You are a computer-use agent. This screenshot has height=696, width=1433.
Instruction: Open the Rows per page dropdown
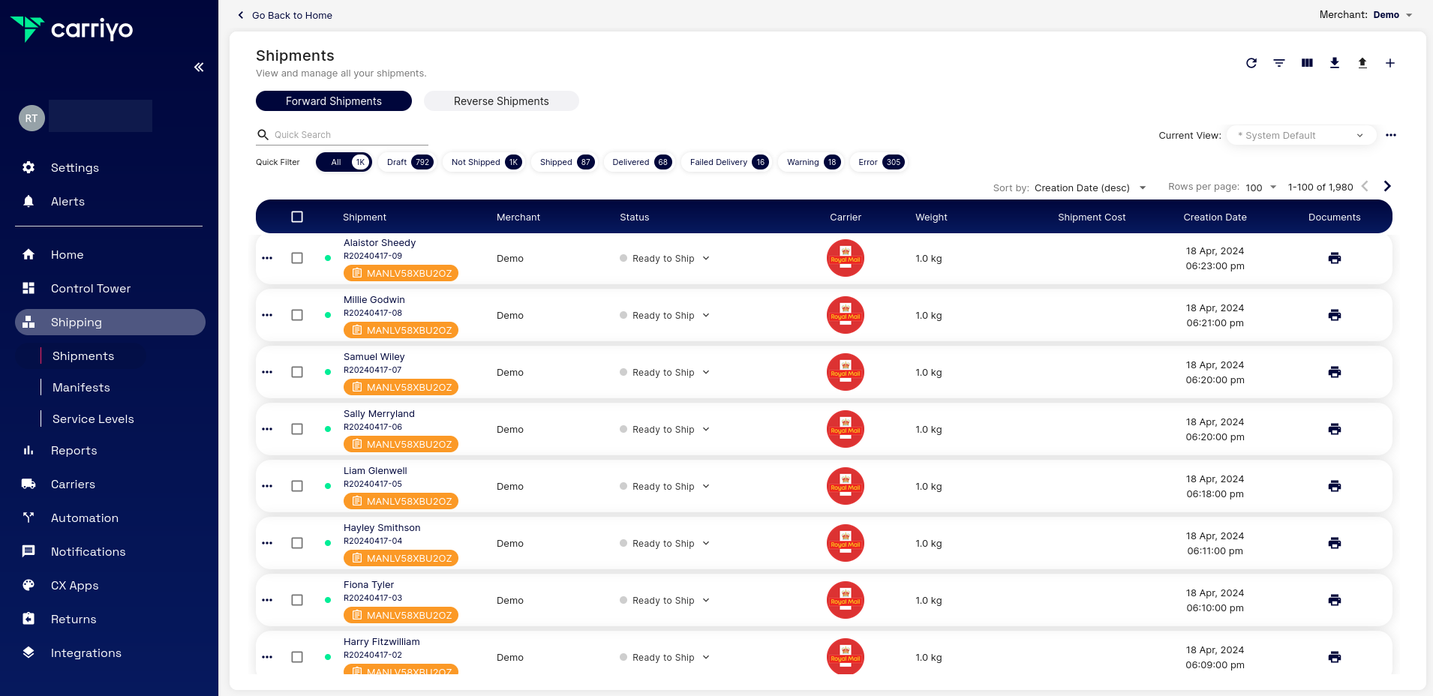coord(1260,187)
